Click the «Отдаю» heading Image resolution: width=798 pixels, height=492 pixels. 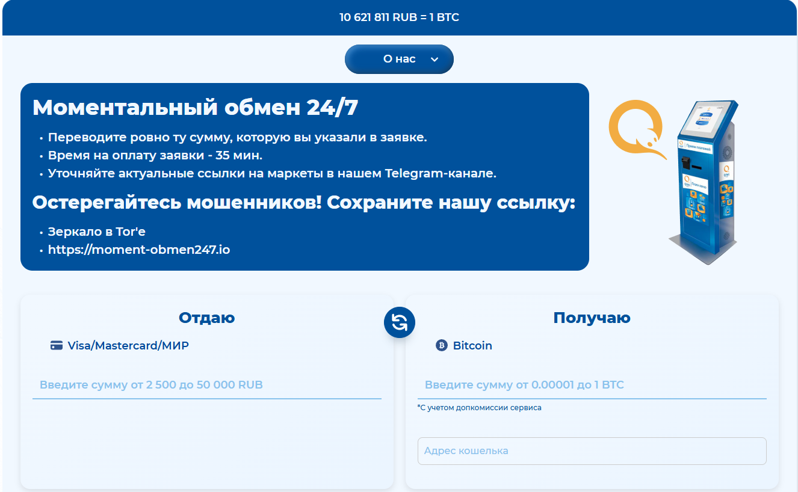[207, 318]
